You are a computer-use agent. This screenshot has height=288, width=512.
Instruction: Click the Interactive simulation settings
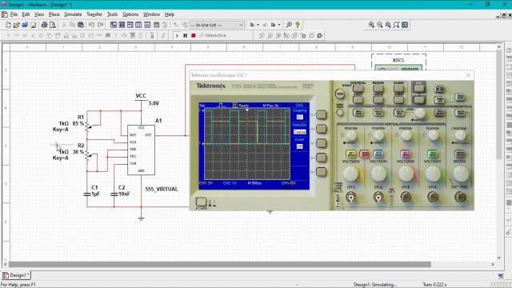213,35
